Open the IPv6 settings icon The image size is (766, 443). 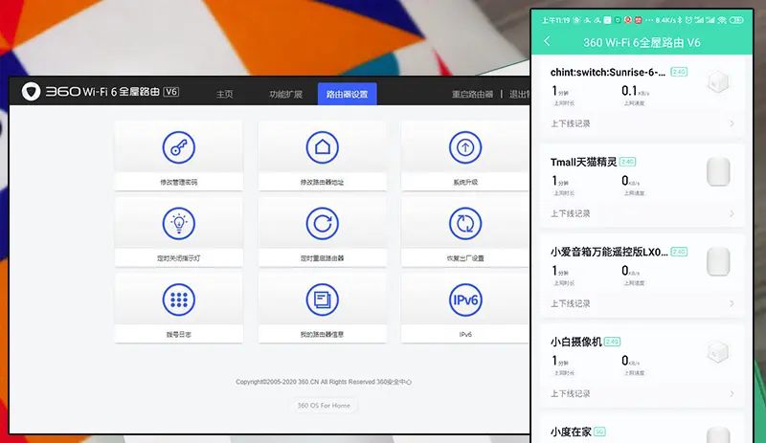tap(465, 299)
